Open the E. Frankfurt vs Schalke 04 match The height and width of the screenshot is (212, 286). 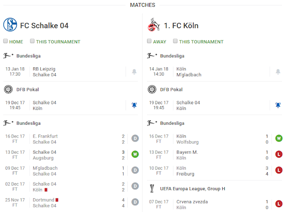point(67,139)
